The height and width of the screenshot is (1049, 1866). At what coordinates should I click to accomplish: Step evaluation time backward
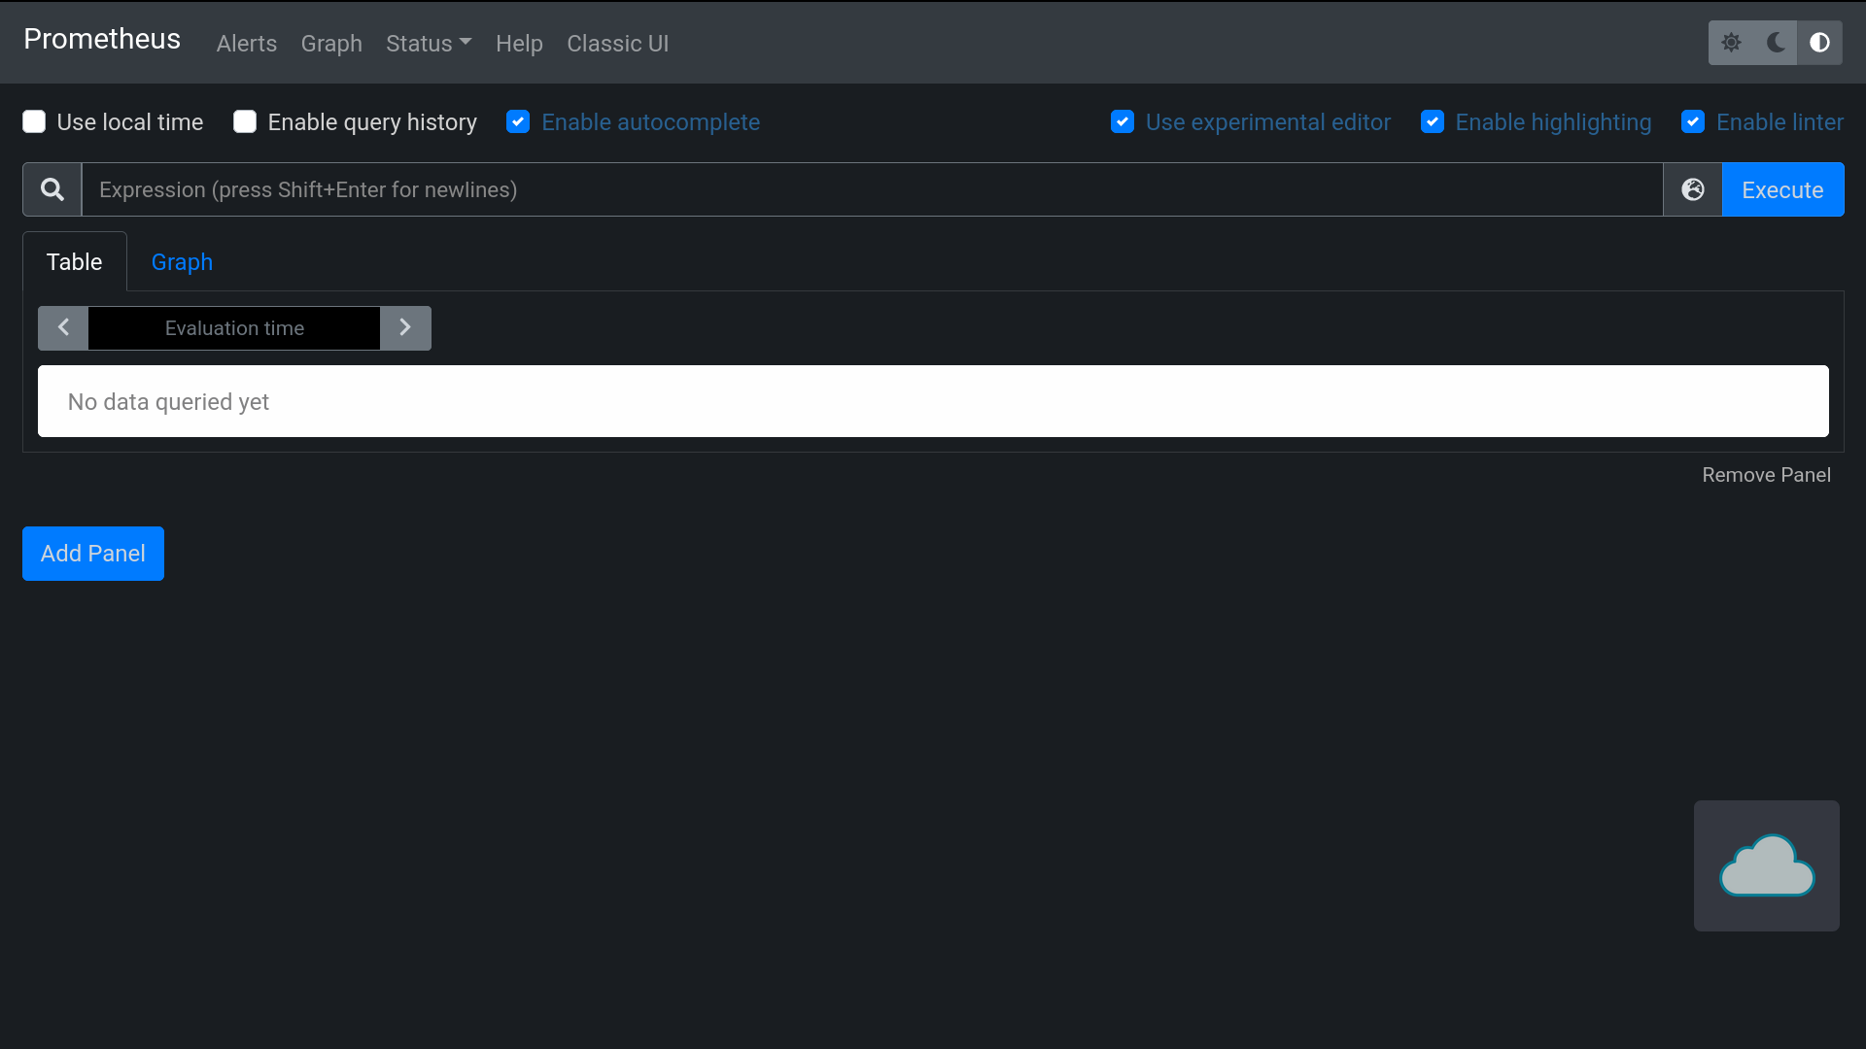[x=63, y=328]
